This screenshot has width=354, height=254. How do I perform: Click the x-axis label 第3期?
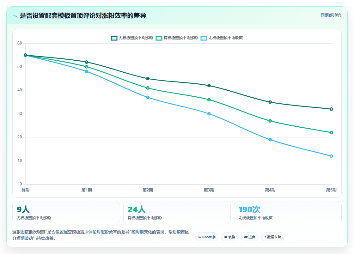click(x=209, y=190)
